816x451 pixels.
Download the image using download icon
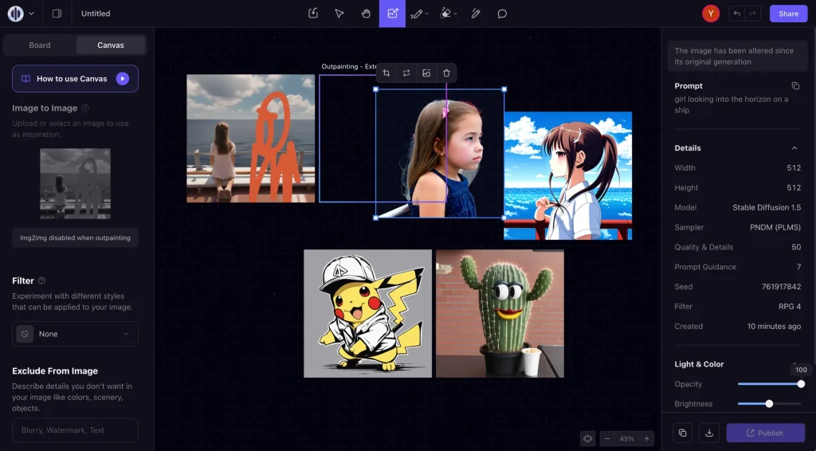(x=708, y=433)
